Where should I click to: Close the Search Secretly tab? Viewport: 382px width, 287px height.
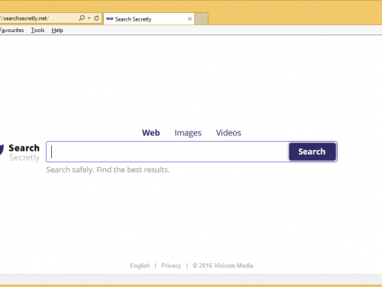tap(189, 19)
